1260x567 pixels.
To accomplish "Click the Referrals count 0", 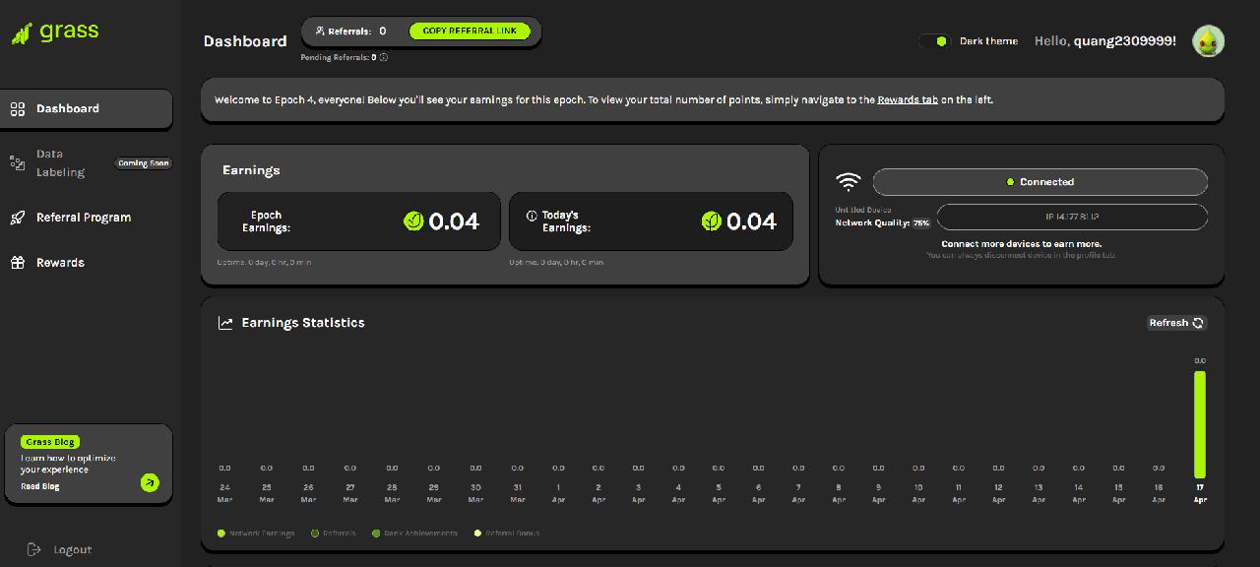I will tap(383, 31).
